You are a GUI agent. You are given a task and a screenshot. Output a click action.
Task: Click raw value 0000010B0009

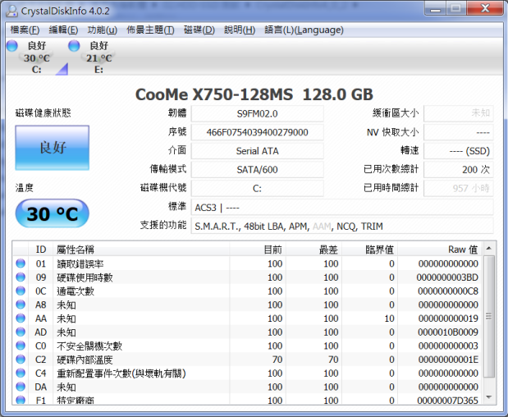click(x=448, y=332)
